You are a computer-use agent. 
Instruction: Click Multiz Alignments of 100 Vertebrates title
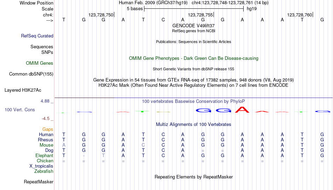(x=193, y=125)
